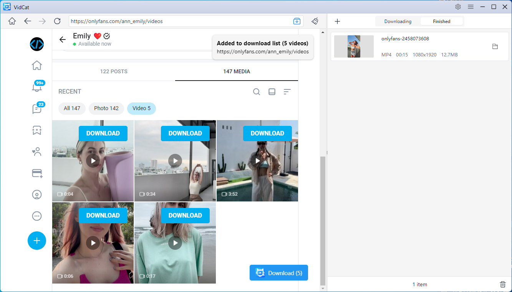This screenshot has height=292, width=512.
Task: Open messages with 23 badge
Action: (x=37, y=109)
